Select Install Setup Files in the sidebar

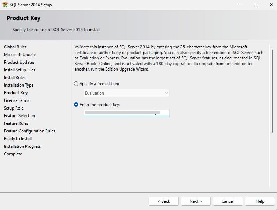coord(20,70)
